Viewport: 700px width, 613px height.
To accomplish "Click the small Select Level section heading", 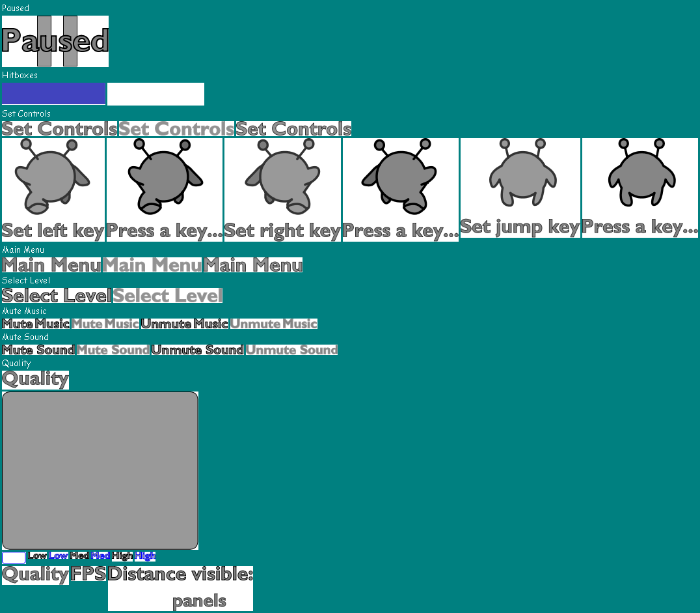I will point(26,280).
